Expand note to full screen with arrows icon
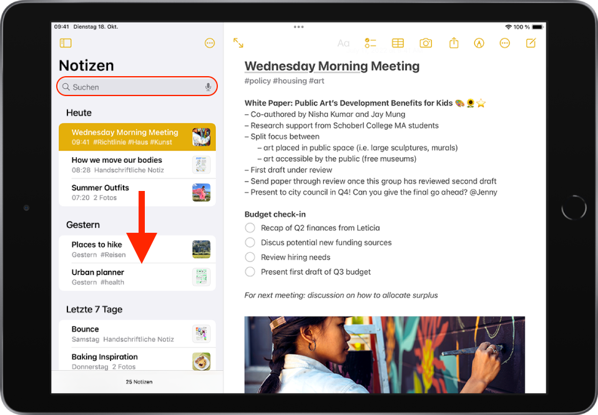This screenshot has width=598, height=415. pos(238,43)
